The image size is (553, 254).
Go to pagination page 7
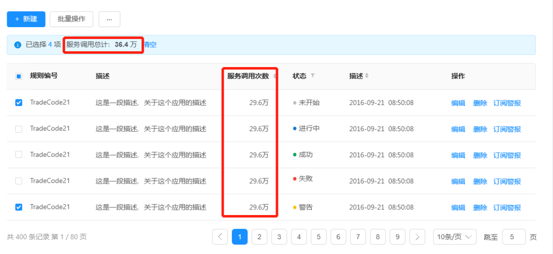click(x=358, y=237)
